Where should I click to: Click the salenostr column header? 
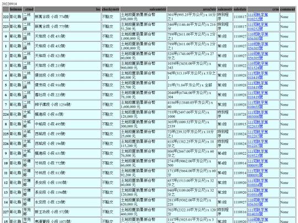[x=225, y=9]
